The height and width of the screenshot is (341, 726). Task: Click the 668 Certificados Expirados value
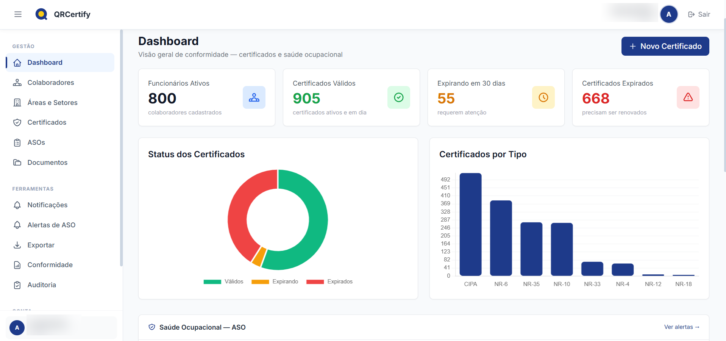tap(596, 99)
